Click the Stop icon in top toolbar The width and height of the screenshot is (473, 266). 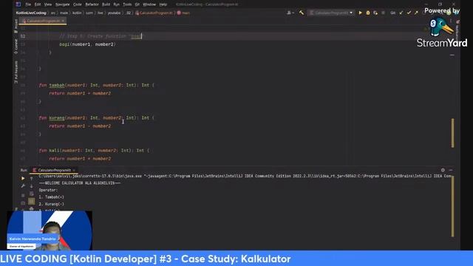click(383, 13)
